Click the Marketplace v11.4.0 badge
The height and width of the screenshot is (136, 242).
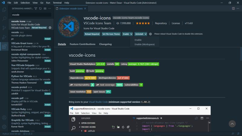[x=87, y=64]
